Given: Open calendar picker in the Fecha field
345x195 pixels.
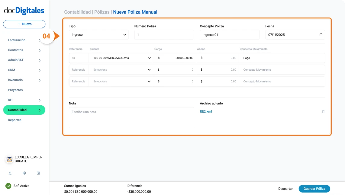Looking at the screenshot, I should 321,34.
